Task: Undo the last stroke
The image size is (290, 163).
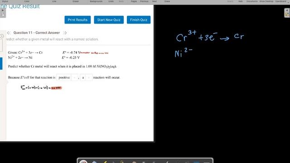Action: click(x=111, y=1)
